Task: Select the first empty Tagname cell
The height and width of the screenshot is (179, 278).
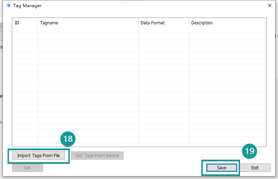Action: point(88,30)
